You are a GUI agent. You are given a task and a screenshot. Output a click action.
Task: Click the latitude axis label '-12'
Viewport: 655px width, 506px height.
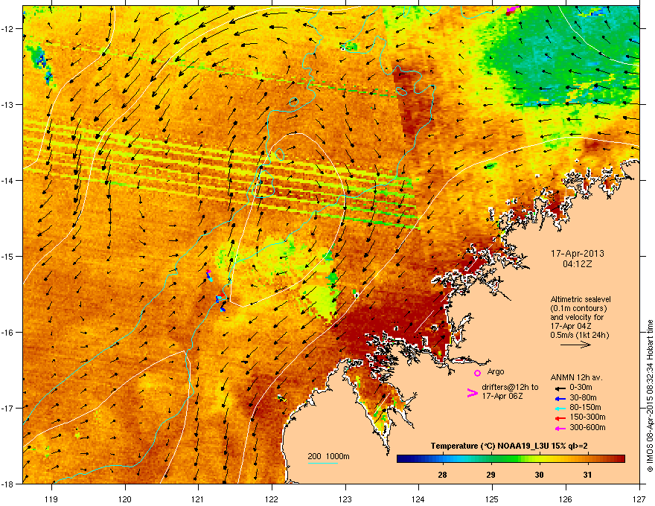coord(8,29)
